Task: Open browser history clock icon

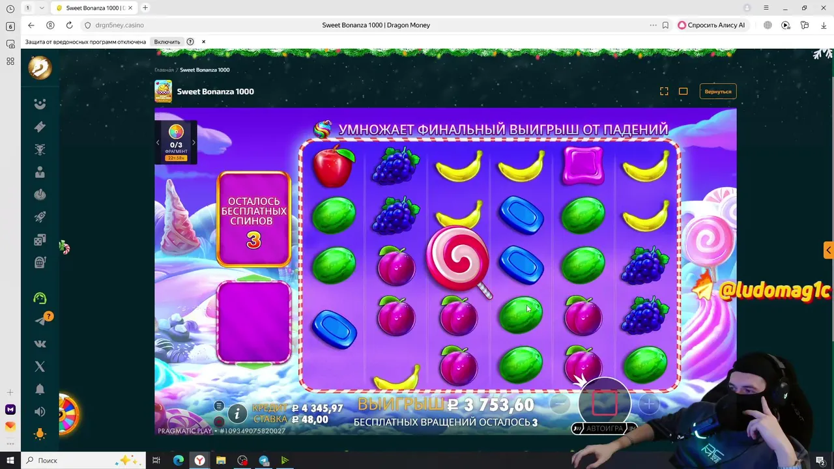Action: click(10, 9)
